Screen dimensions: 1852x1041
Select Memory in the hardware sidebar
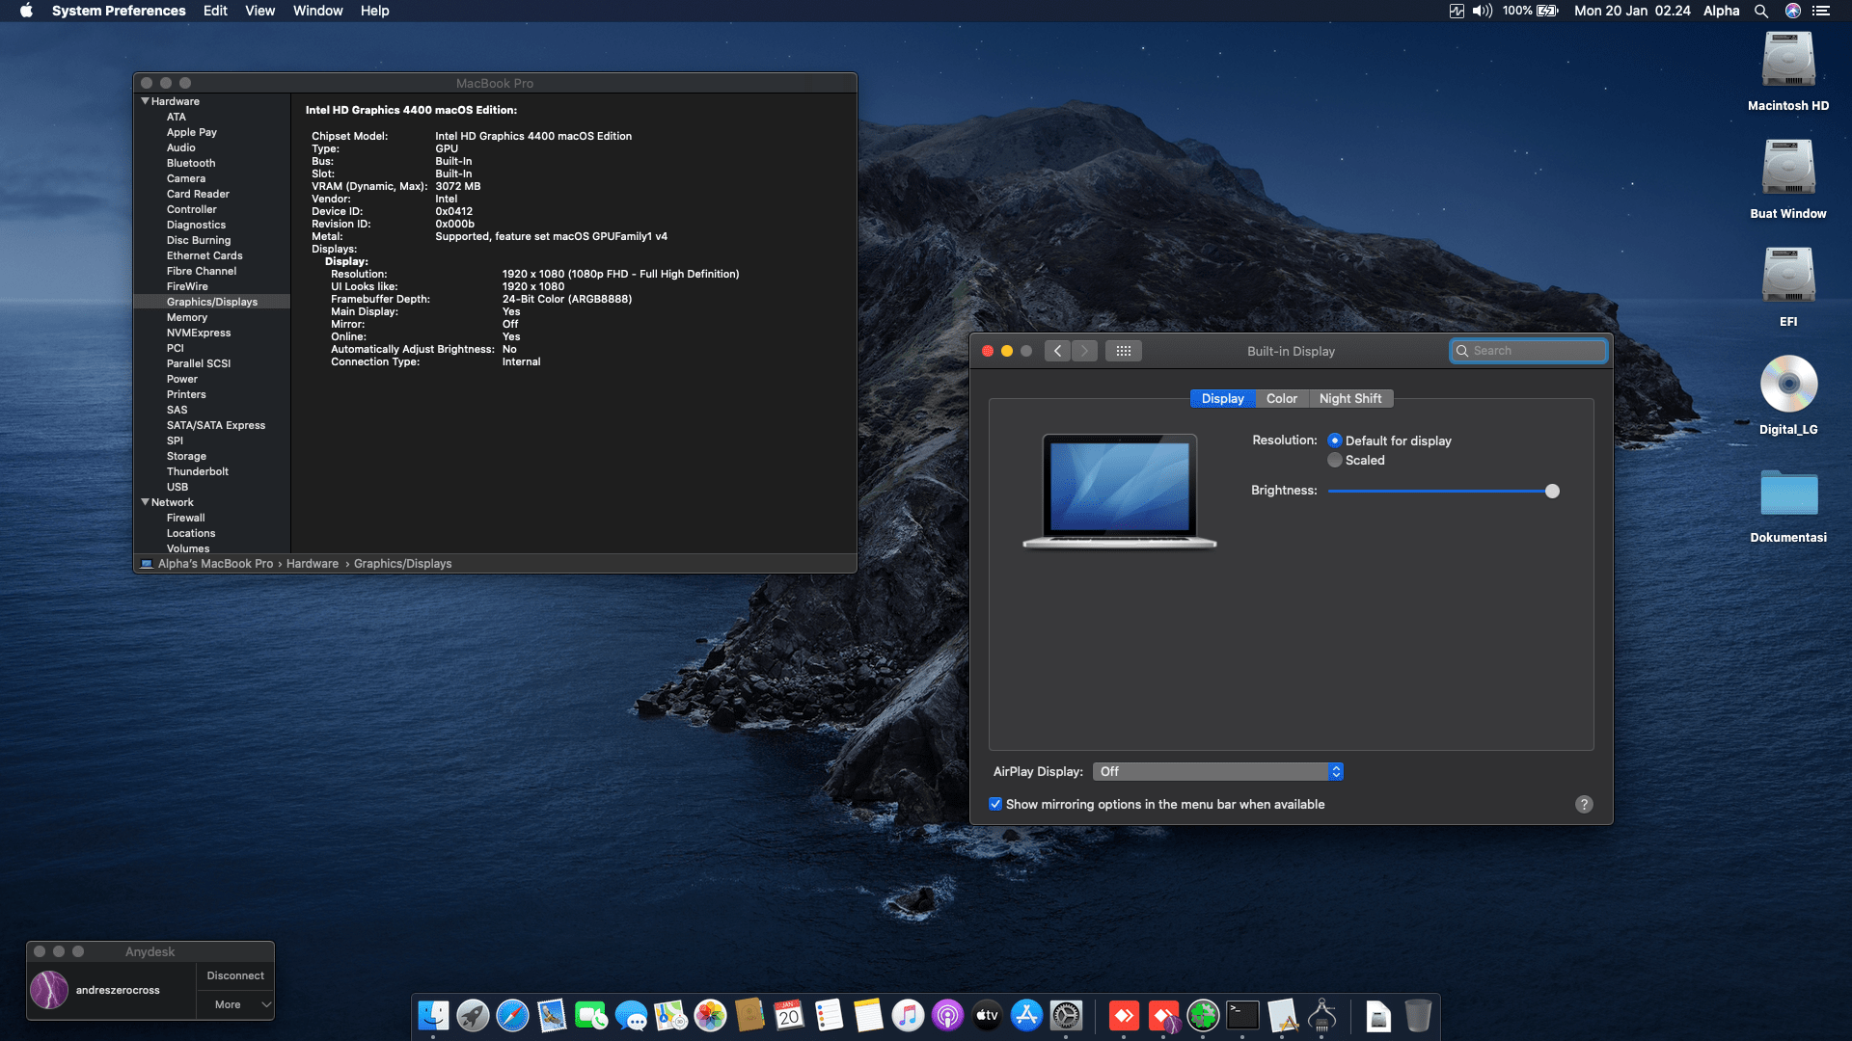pyautogui.click(x=187, y=317)
